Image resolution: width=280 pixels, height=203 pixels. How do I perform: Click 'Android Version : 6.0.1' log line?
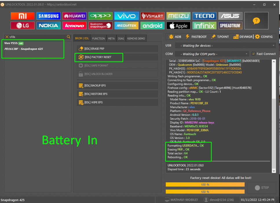[x=184, y=115]
